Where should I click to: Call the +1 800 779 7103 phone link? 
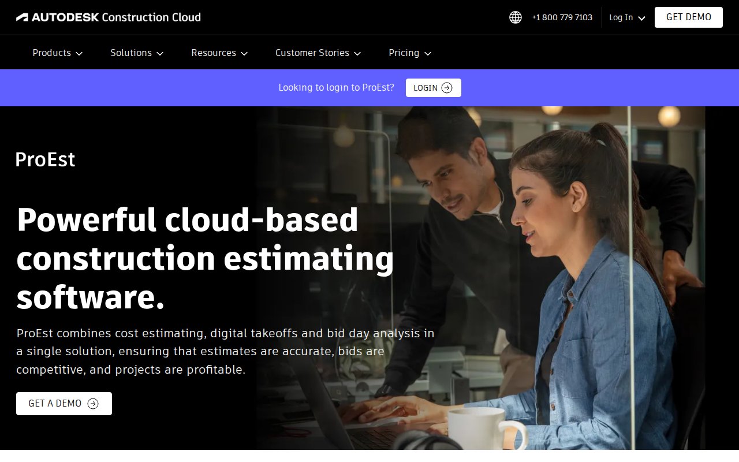(x=562, y=17)
